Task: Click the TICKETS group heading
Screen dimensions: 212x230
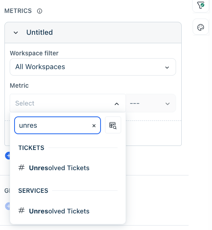Action: pyautogui.click(x=31, y=148)
